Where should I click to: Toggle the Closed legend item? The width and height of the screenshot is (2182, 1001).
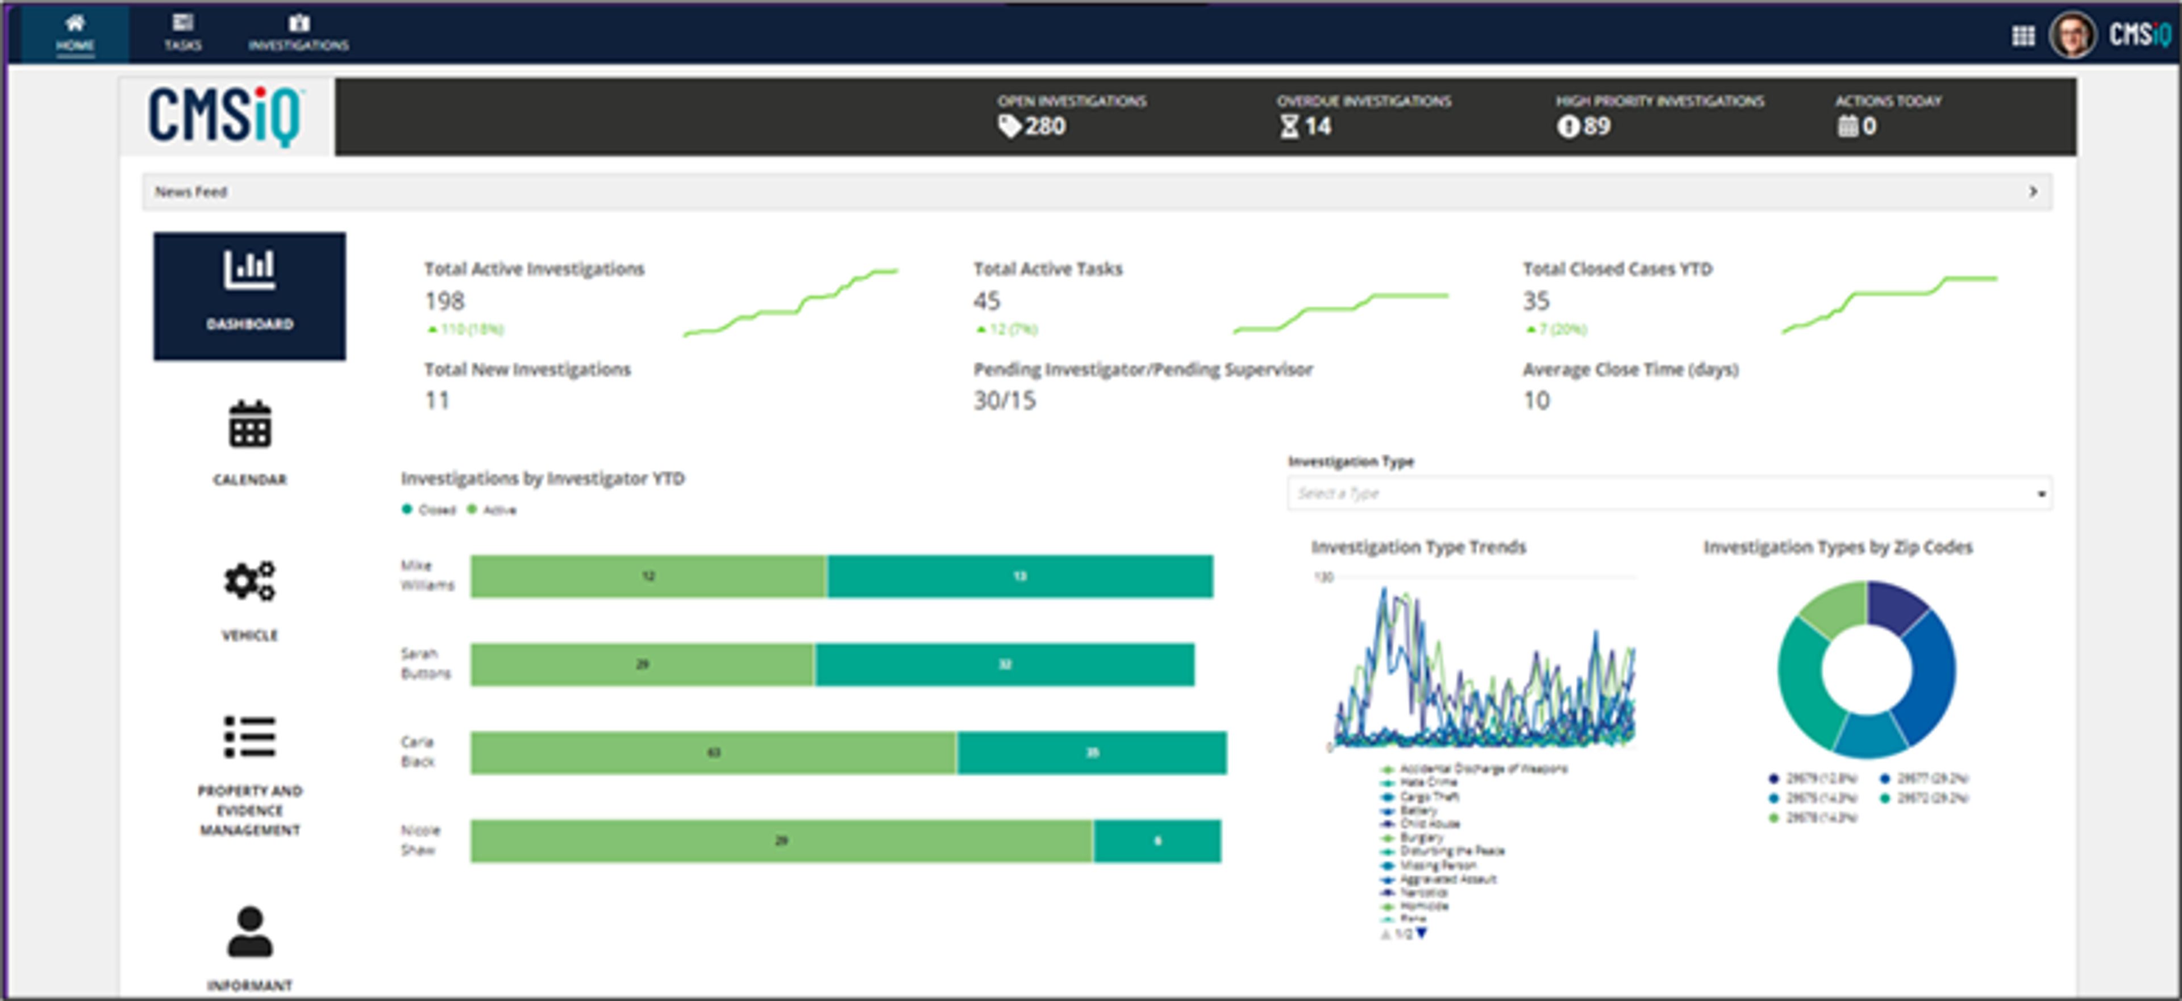pos(428,509)
